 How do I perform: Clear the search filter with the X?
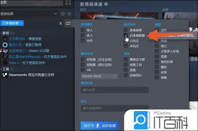(61, 23)
